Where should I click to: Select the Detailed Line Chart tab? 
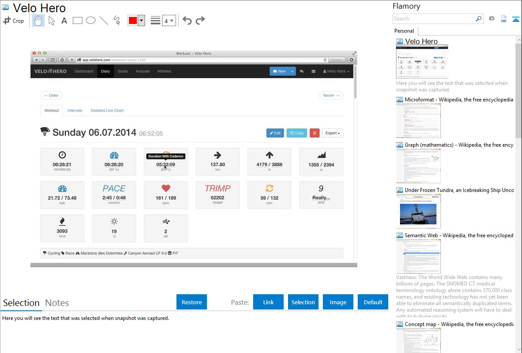point(107,111)
